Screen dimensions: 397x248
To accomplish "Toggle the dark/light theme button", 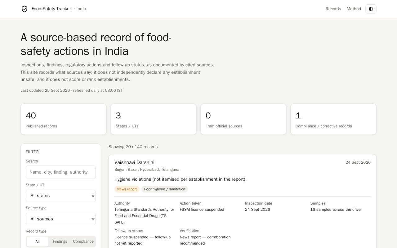I will 371,9.
